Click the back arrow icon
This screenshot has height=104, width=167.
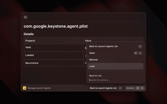26,17
